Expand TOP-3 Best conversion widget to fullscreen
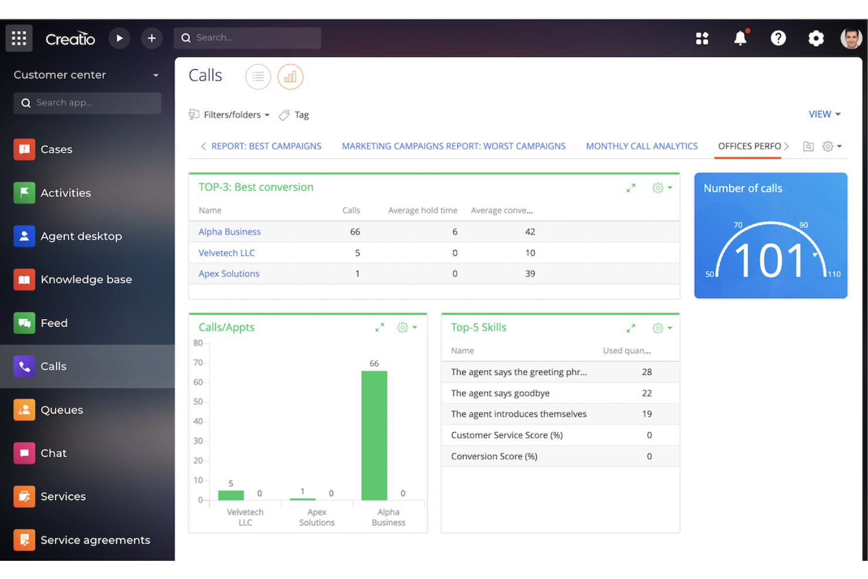 pyautogui.click(x=630, y=188)
